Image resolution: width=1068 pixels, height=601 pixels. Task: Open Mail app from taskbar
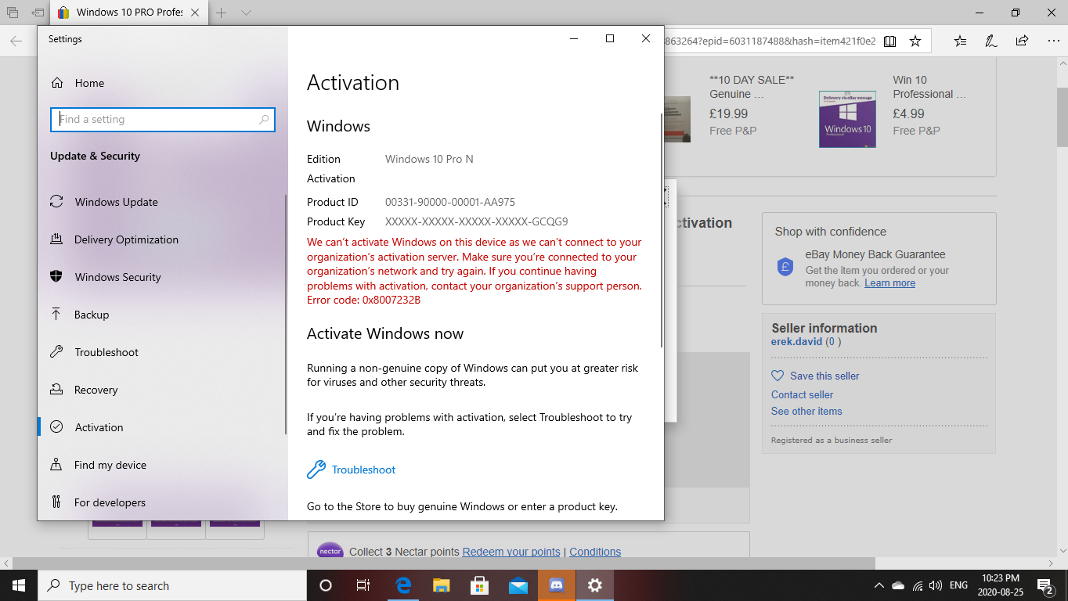pyautogui.click(x=518, y=585)
